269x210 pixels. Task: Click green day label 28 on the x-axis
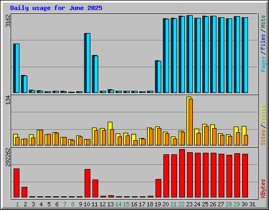coord(229,204)
